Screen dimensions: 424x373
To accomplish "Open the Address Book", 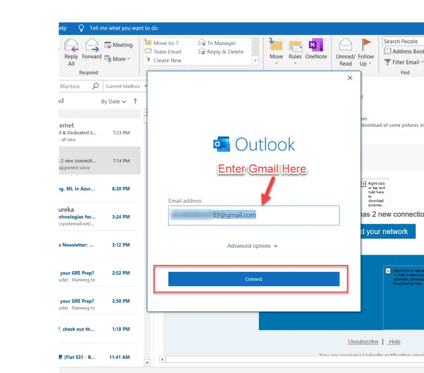I will pyautogui.click(x=403, y=52).
